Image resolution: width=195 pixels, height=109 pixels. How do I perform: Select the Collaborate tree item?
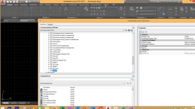click(56, 52)
